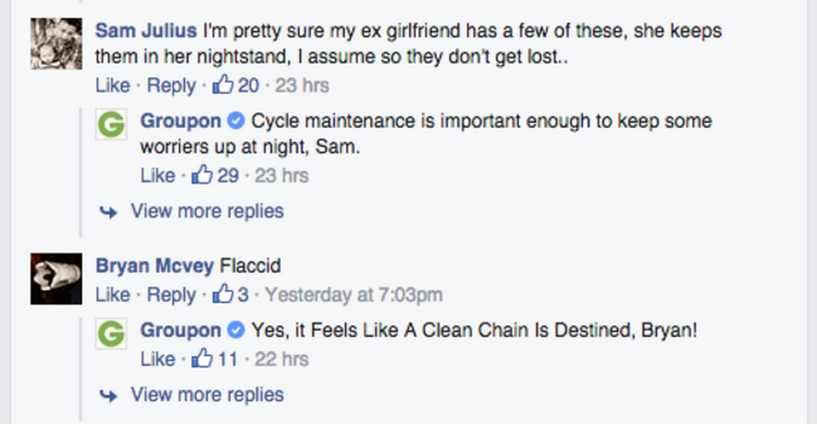Click thumbs-up icon showing 29 likes
The width and height of the screenshot is (817, 427).
point(202,174)
